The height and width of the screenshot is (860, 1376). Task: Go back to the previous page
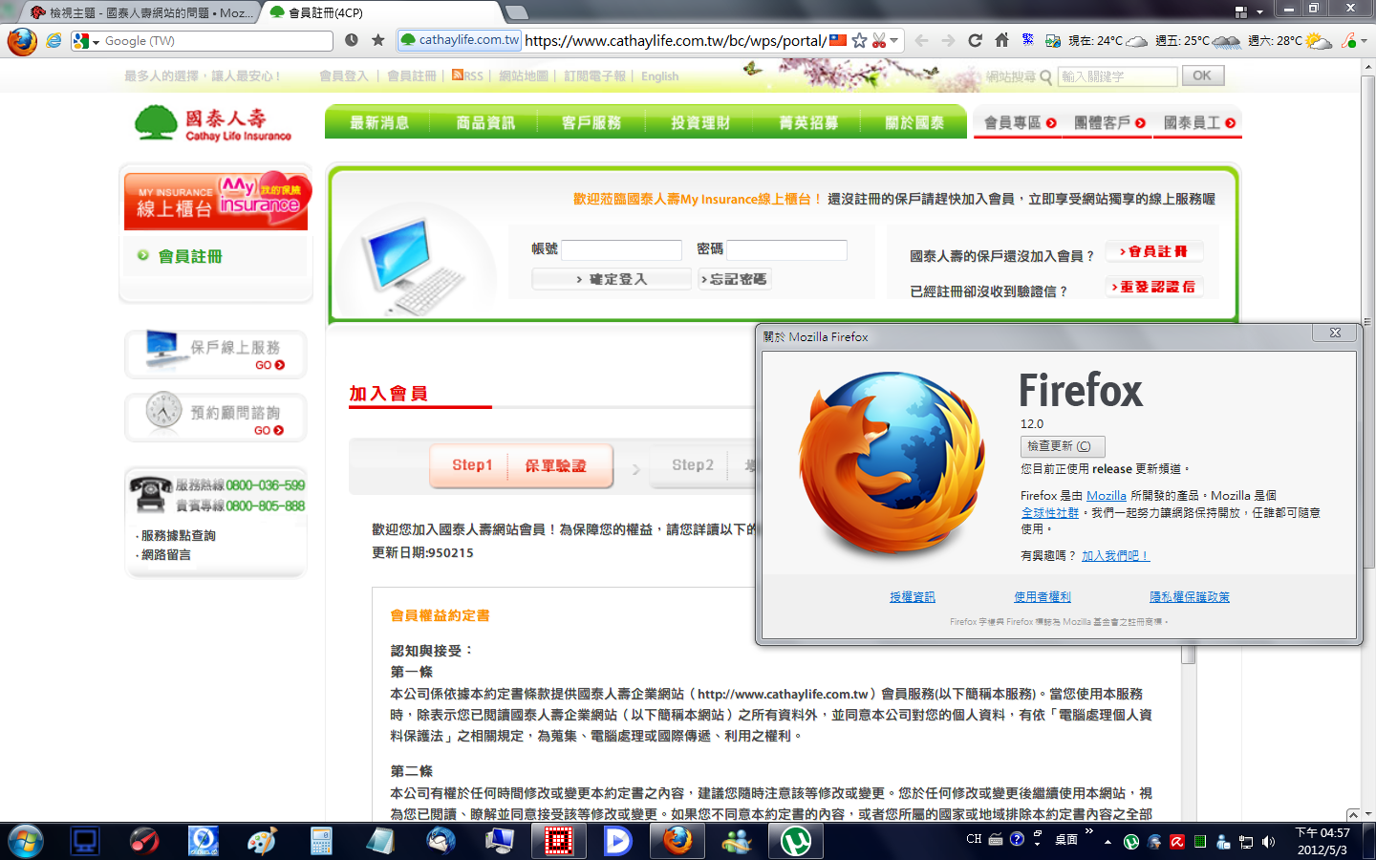[921, 40]
